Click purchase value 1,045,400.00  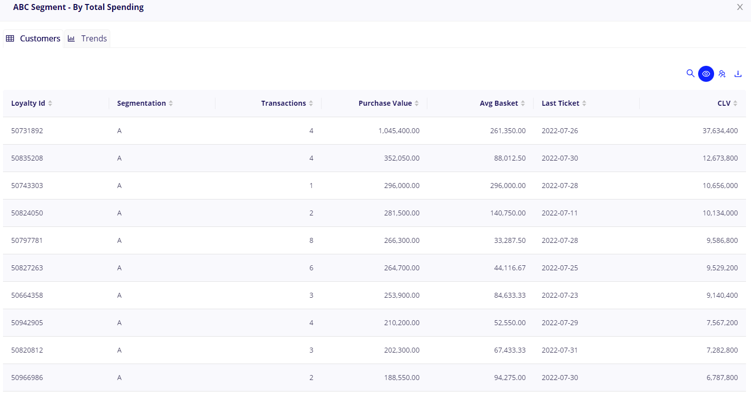click(399, 131)
